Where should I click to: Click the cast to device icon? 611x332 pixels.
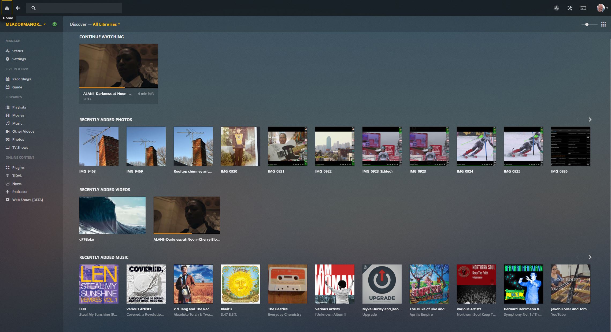pyautogui.click(x=583, y=8)
